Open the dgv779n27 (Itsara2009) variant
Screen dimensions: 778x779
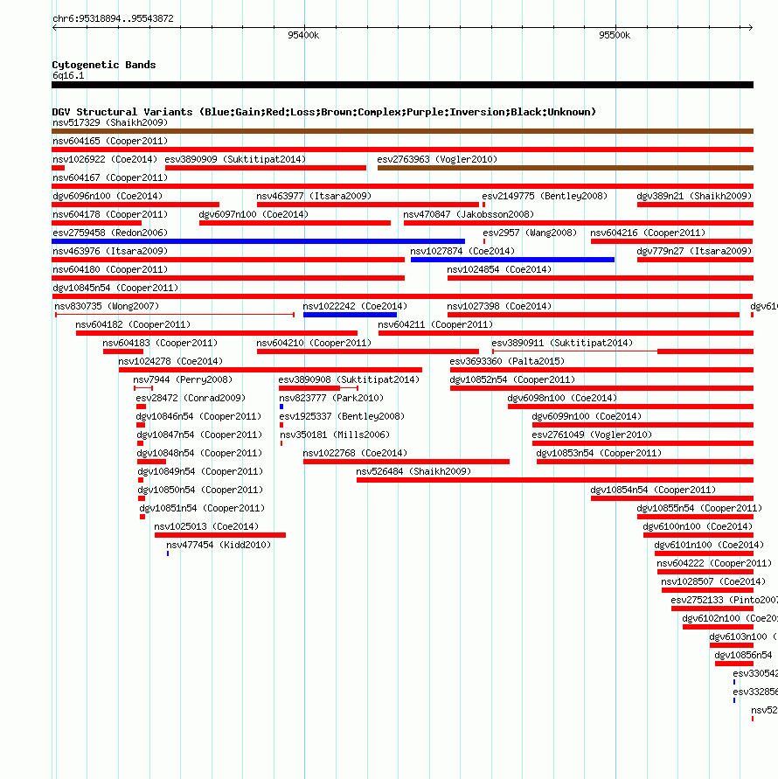(x=695, y=252)
